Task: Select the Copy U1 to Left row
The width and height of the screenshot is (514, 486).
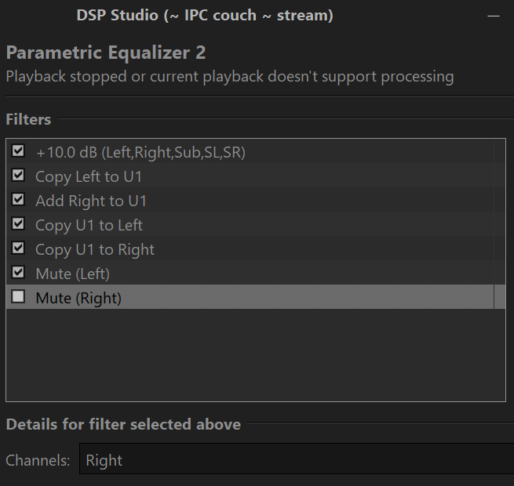Action: 250,224
